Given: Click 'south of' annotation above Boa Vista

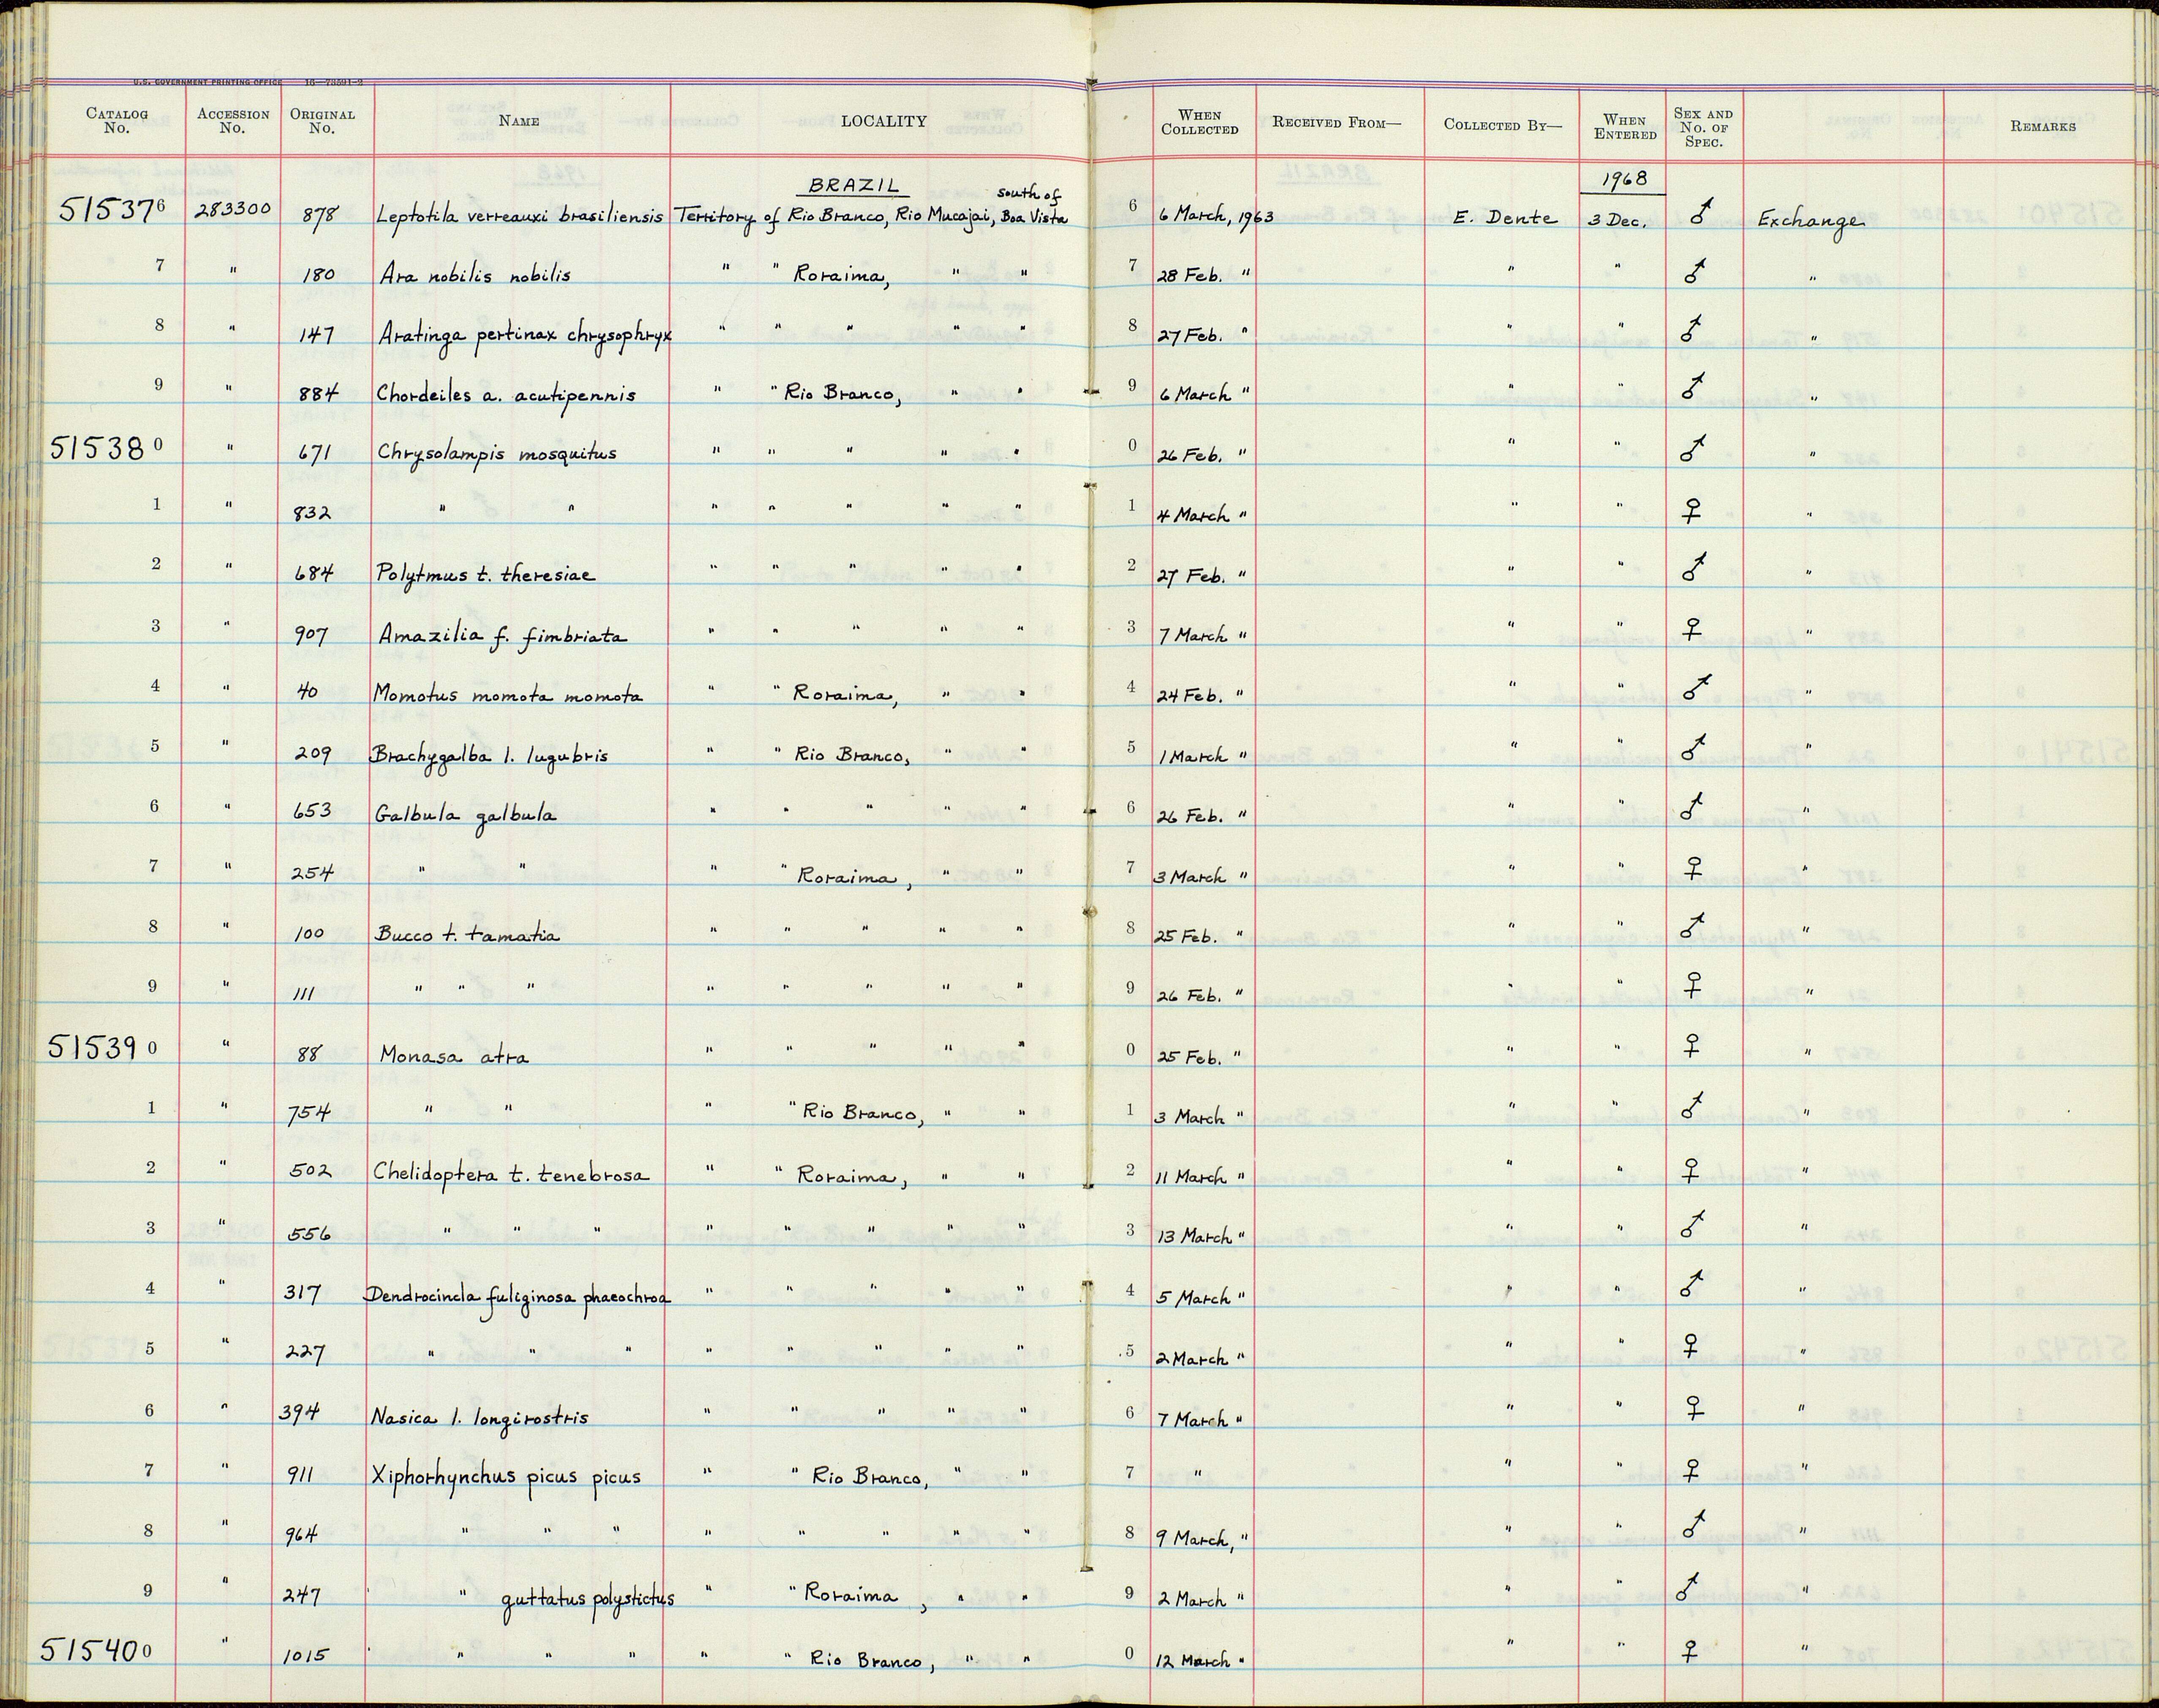Looking at the screenshot, I should coord(1028,194).
